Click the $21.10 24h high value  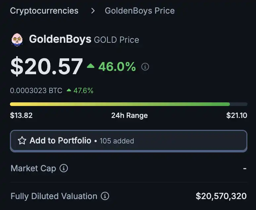coord(236,116)
